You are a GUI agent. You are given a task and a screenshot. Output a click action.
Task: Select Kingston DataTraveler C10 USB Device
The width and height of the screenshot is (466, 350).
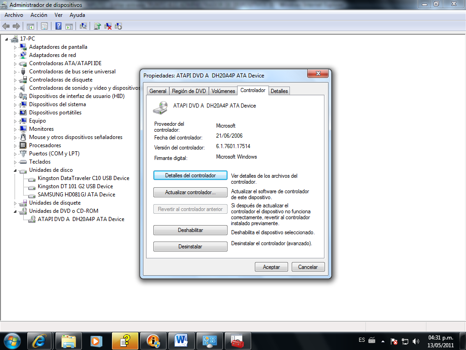click(x=84, y=178)
